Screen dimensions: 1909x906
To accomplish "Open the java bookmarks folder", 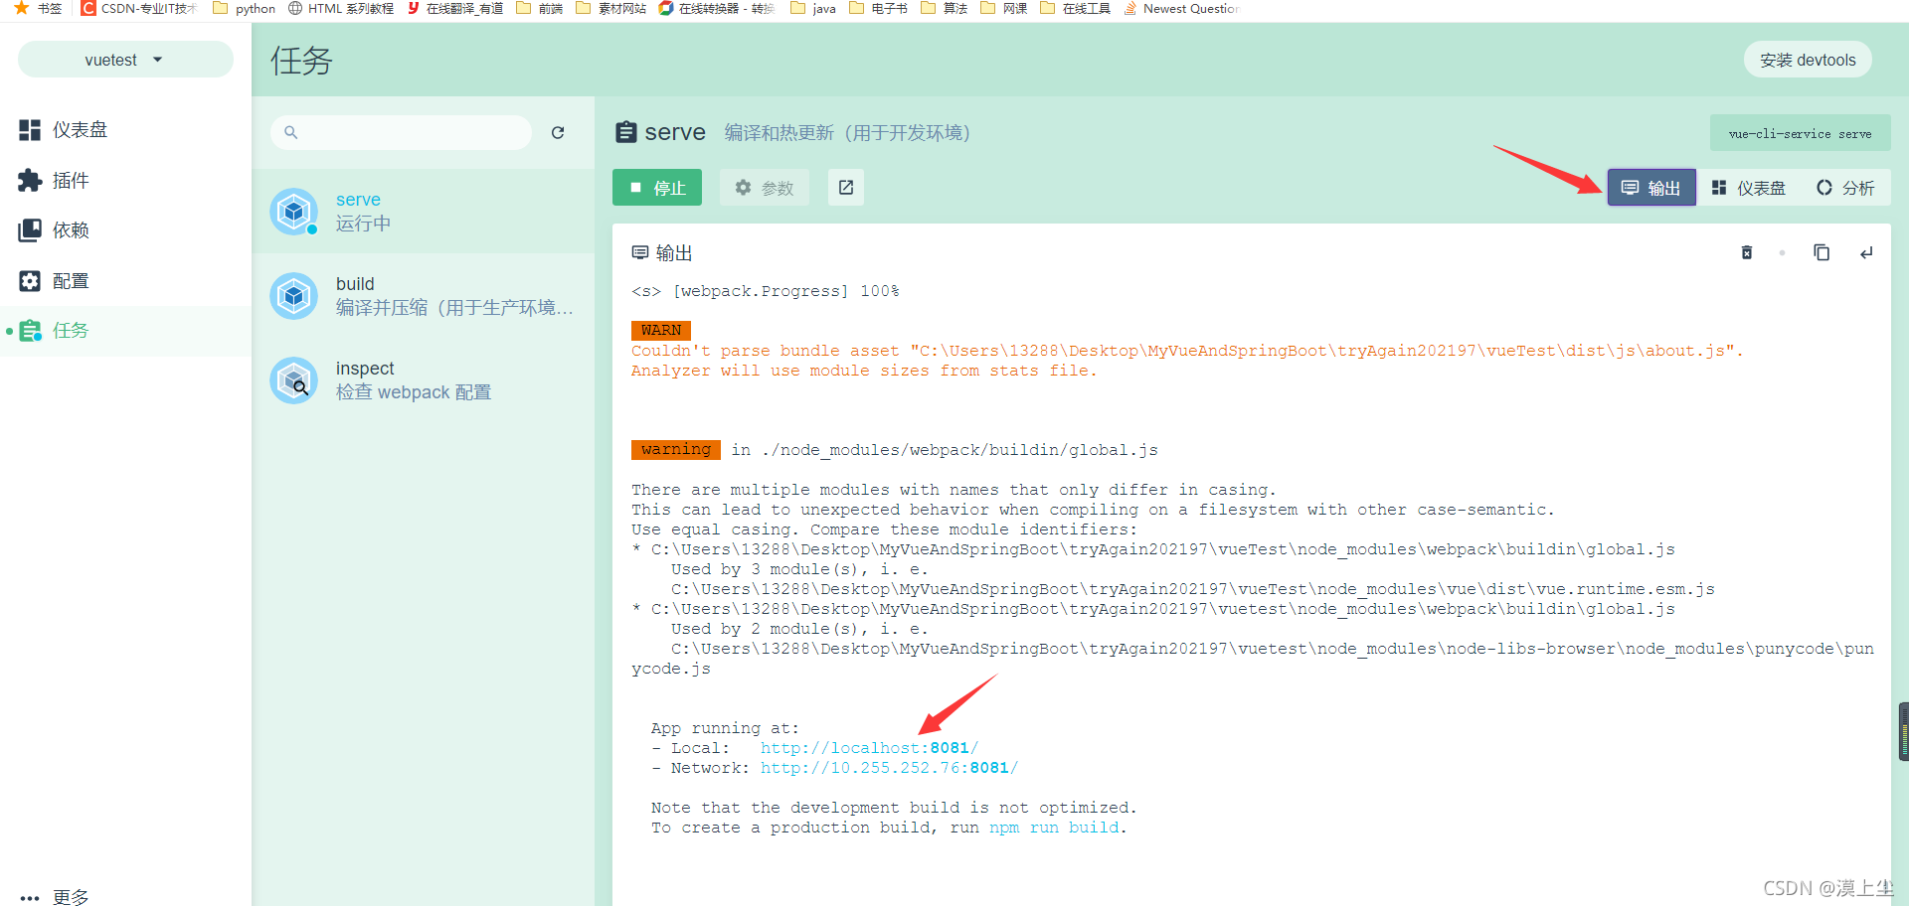I will point(813,8).
